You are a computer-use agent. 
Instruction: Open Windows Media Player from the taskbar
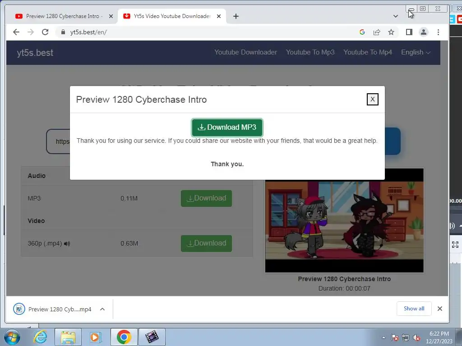(95, 337)
